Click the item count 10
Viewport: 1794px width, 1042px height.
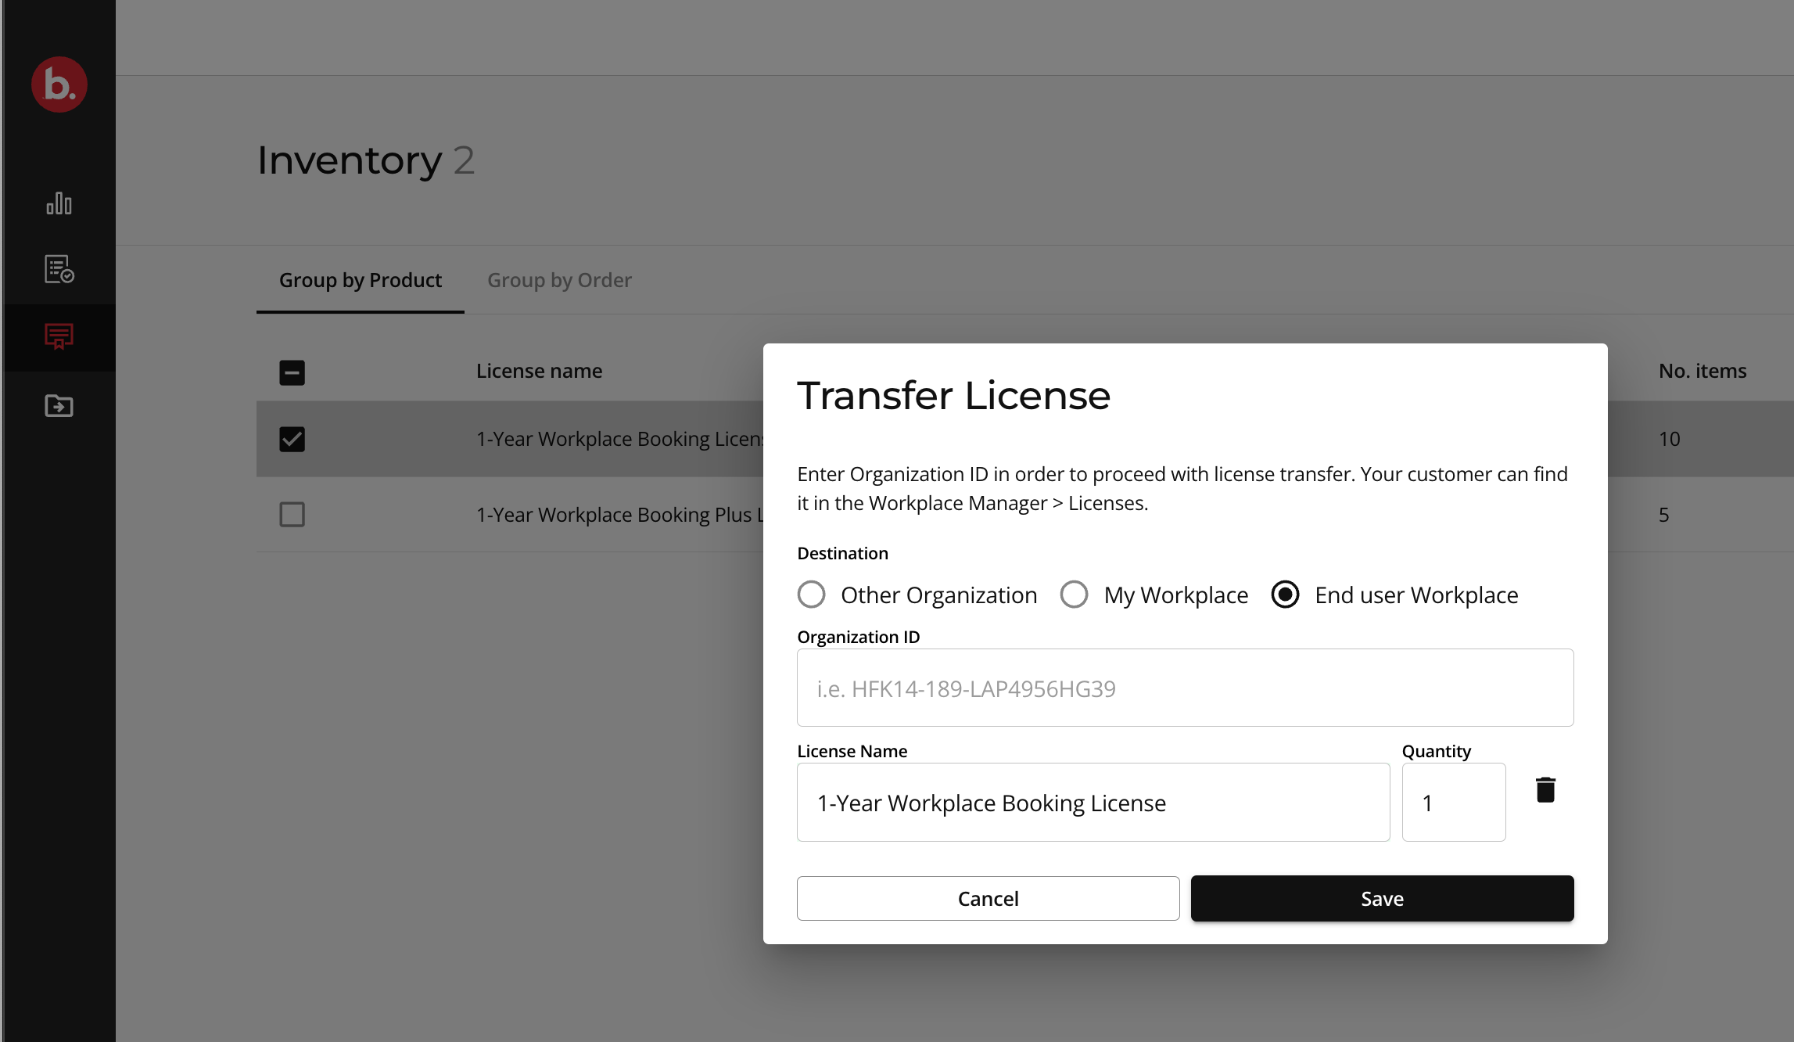click(1670, 439)
